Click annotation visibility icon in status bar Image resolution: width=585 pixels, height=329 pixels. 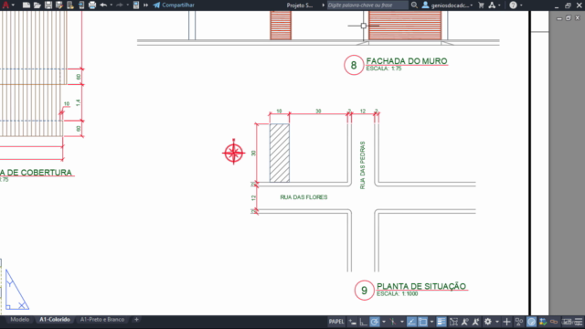[x=464, y=322]
